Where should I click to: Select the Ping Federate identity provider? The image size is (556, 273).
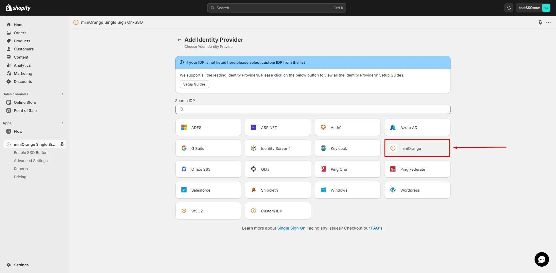(417, 169)
